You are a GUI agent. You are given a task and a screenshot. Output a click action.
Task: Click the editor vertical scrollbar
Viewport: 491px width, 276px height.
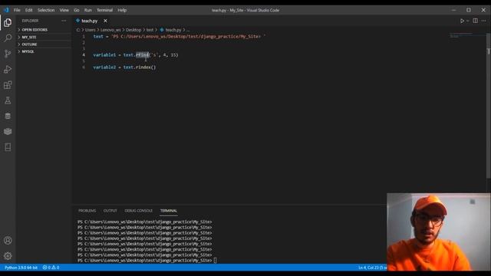pos(489,107)
